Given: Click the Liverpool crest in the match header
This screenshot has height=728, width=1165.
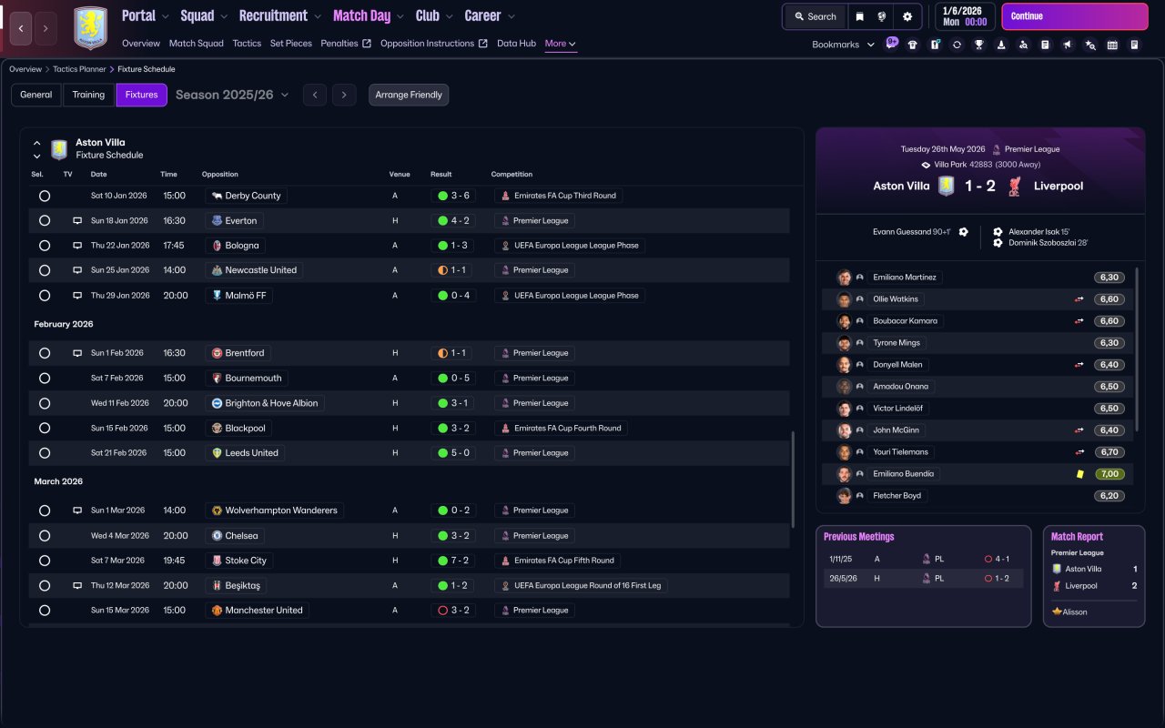Looking at the screenshot, I should 1015,186.
